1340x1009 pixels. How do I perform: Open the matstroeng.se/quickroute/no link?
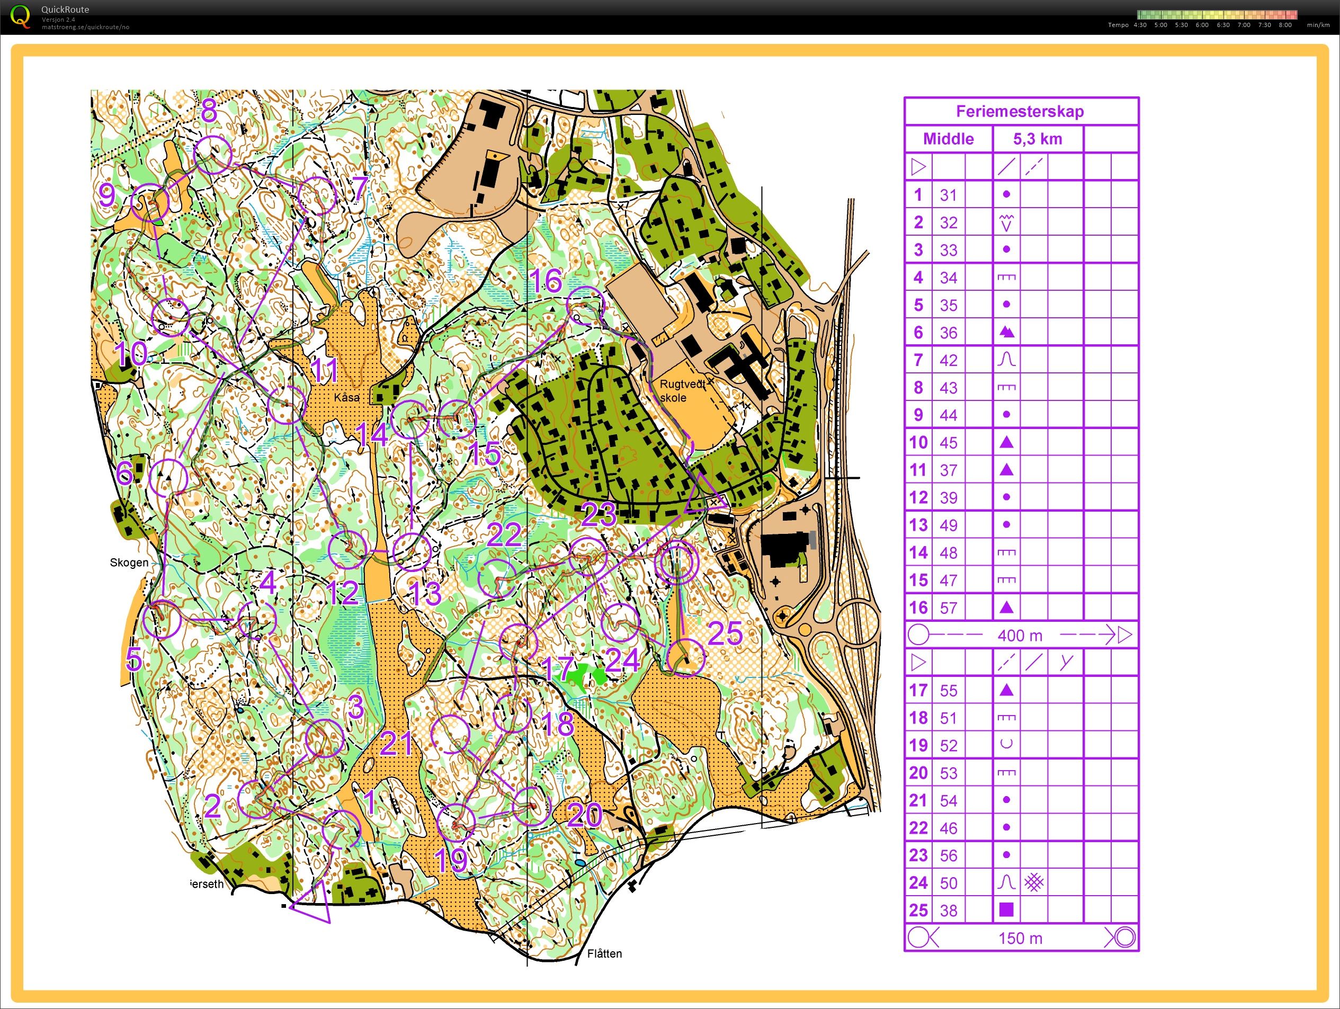85,27
